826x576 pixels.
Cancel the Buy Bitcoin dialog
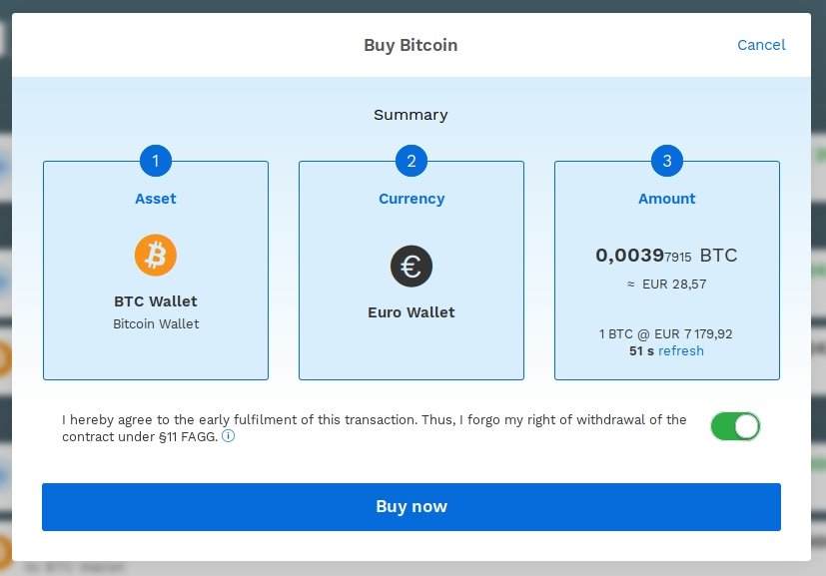click(x=761, y=45)
